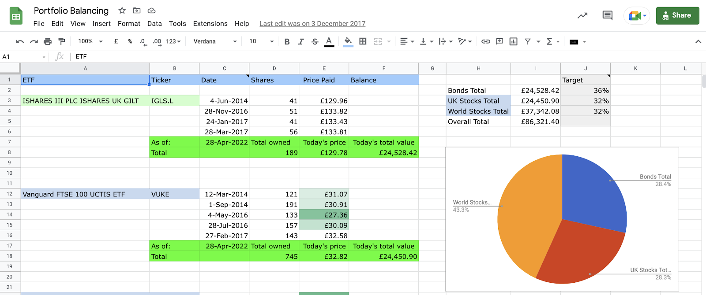Format as percent icon
This screenshot has height=295, width=706.
[130, 41]
